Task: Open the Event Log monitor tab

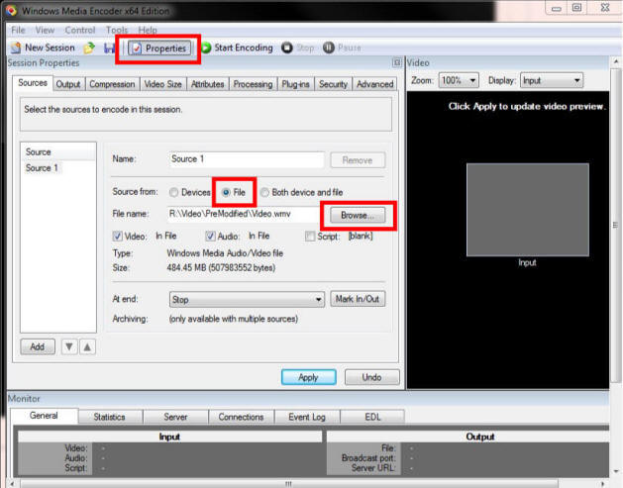Action: click(307, 417)
